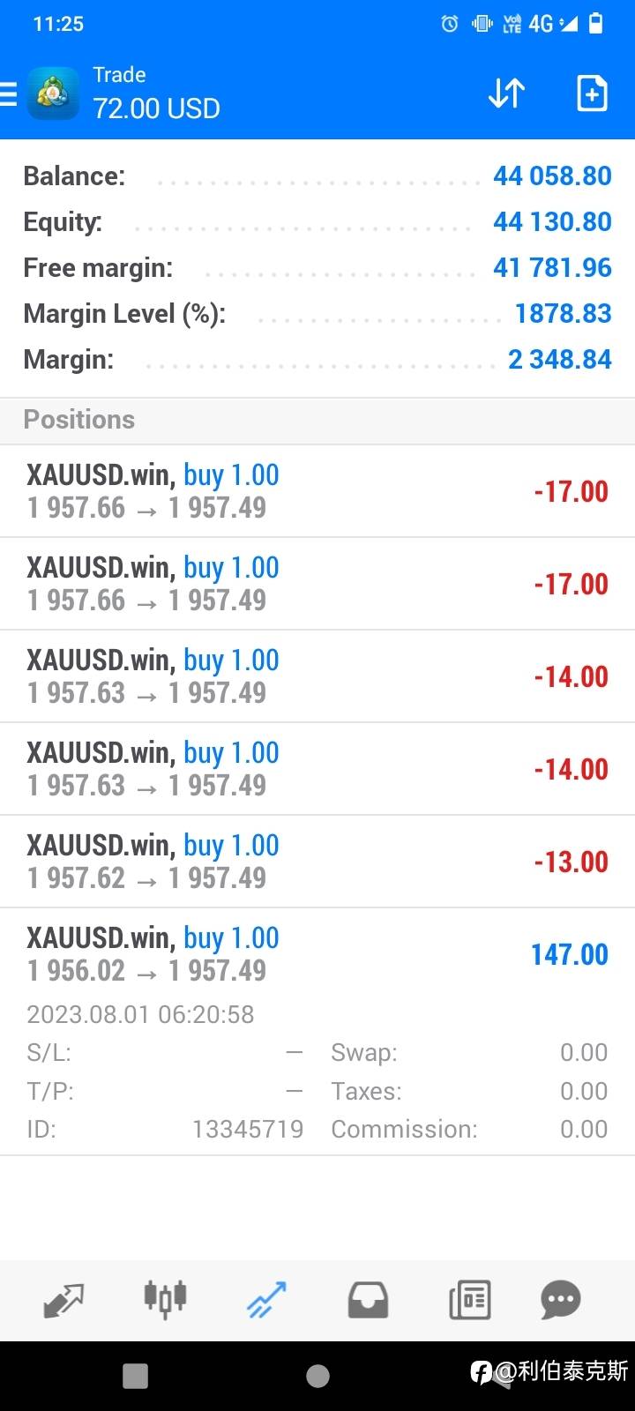This screenshot has height=1411, width=635.
Task: Create a new order with plus icon
Action: 592,93
